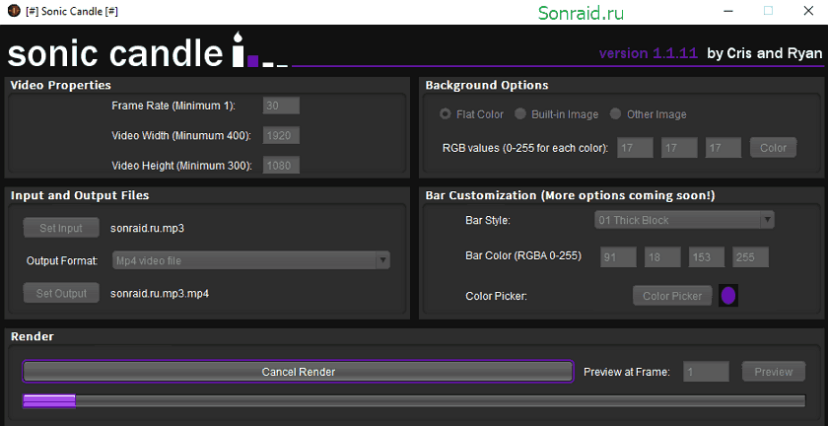
Task: Click the purple bar color swatch
Action: [x=728, y=296]
